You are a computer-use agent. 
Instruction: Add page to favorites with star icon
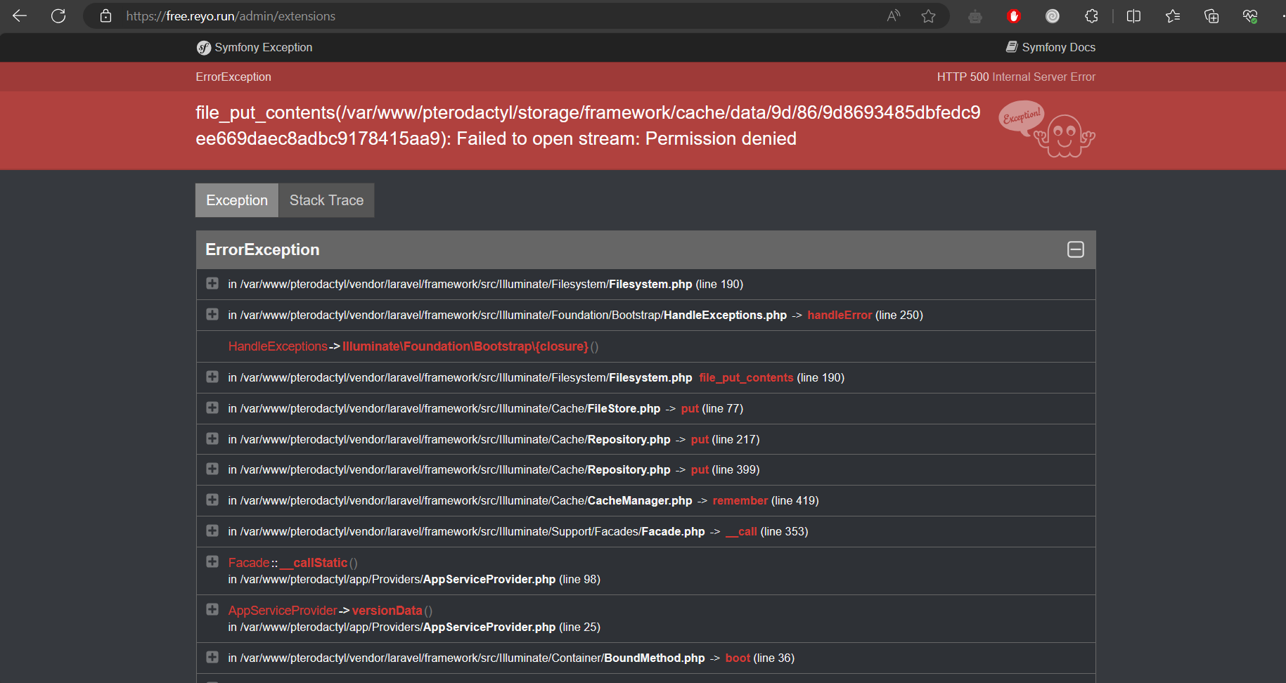[928, 15]
